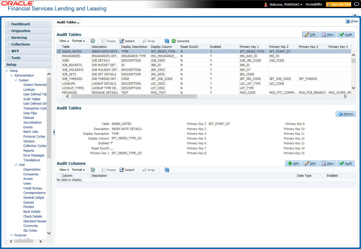Expand the Collections accordion section
The height and width of the screenshot is (249, 361).
click(28, 44)
